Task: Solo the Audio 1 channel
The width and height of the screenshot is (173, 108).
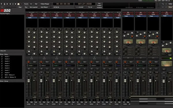Action: (34, 69)
